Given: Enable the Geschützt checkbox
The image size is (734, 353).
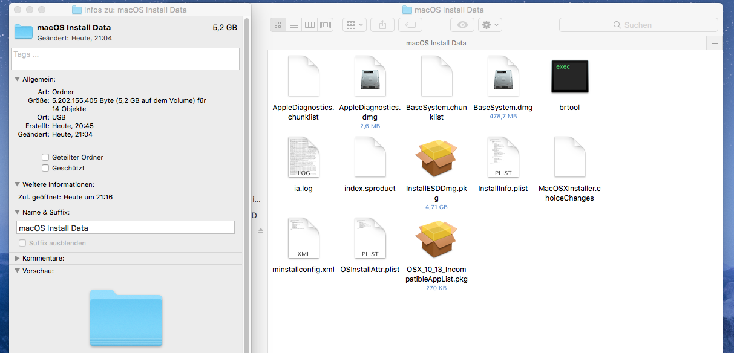Looking at the screenshot, I should tap(45, 168).
